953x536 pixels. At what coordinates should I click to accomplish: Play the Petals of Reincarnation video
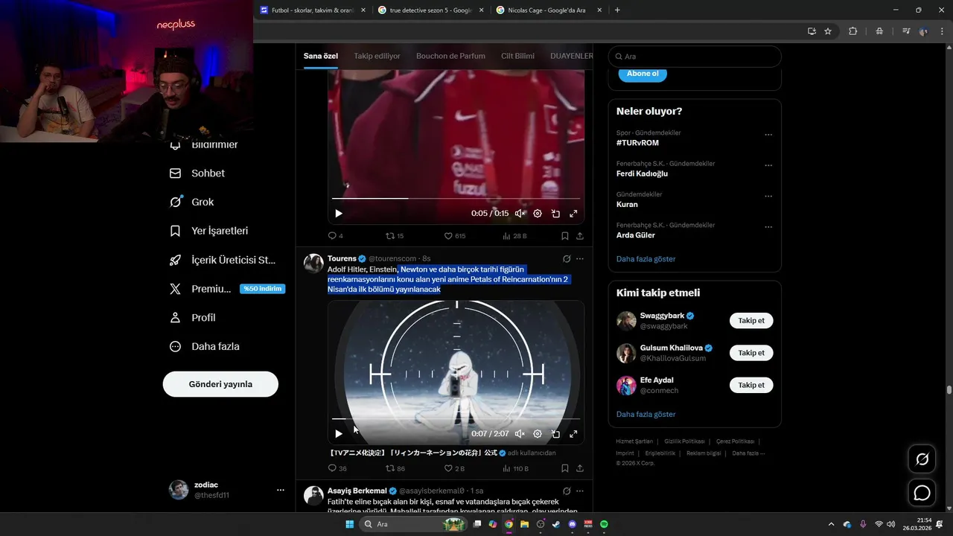point(339,434)
